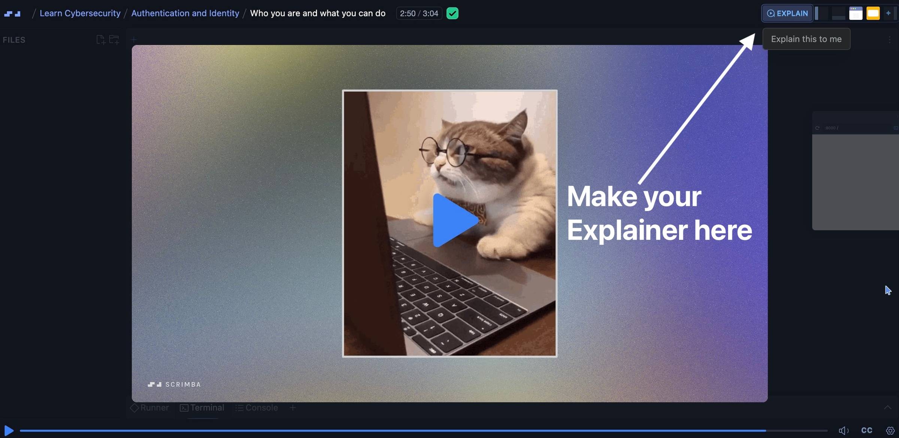Click the EXPLAIN button

787,13
